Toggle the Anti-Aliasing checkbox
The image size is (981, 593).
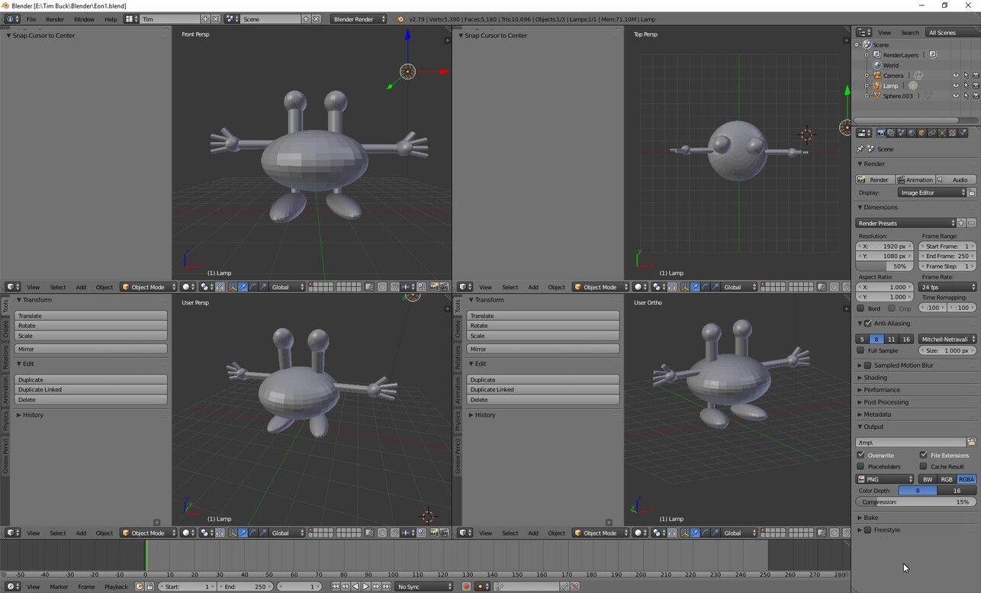[x=868, y=324]
